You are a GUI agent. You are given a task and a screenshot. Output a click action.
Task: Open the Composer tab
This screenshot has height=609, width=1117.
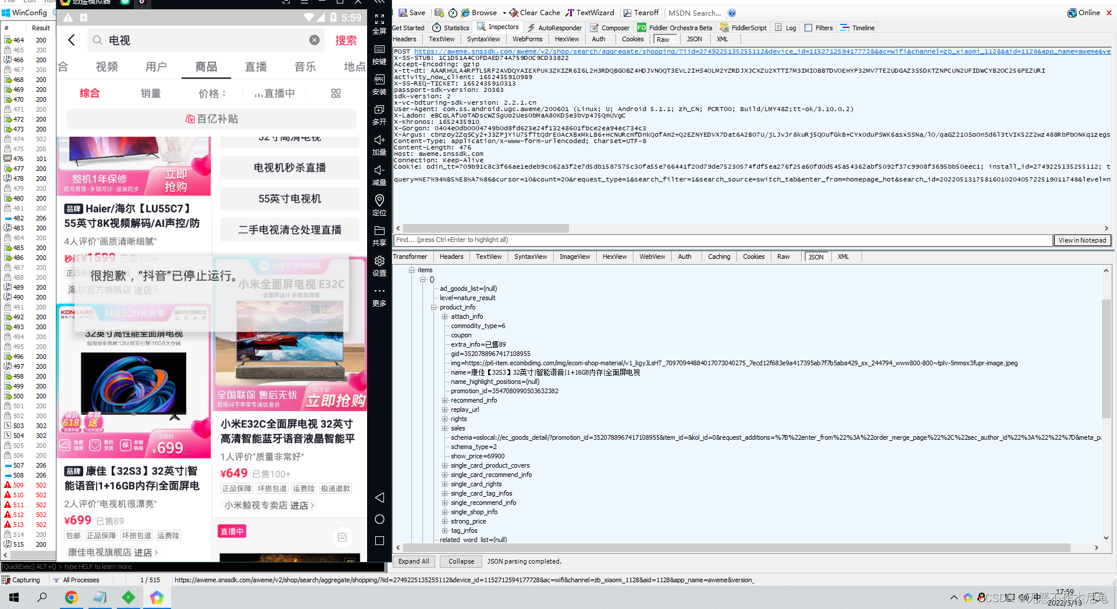(x=610, y=27)
